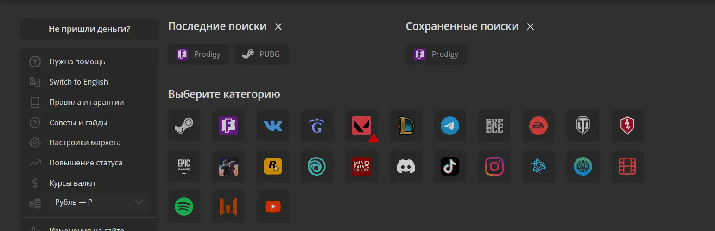
Task: Clear the Сохраненные поиски list
Action: click(x=531, y=27)
